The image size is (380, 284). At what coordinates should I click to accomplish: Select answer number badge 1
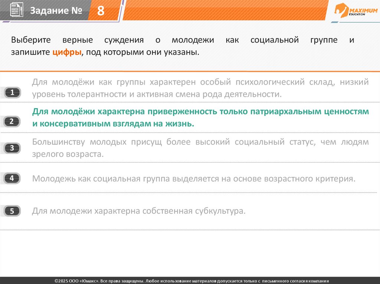coord(12,93)
